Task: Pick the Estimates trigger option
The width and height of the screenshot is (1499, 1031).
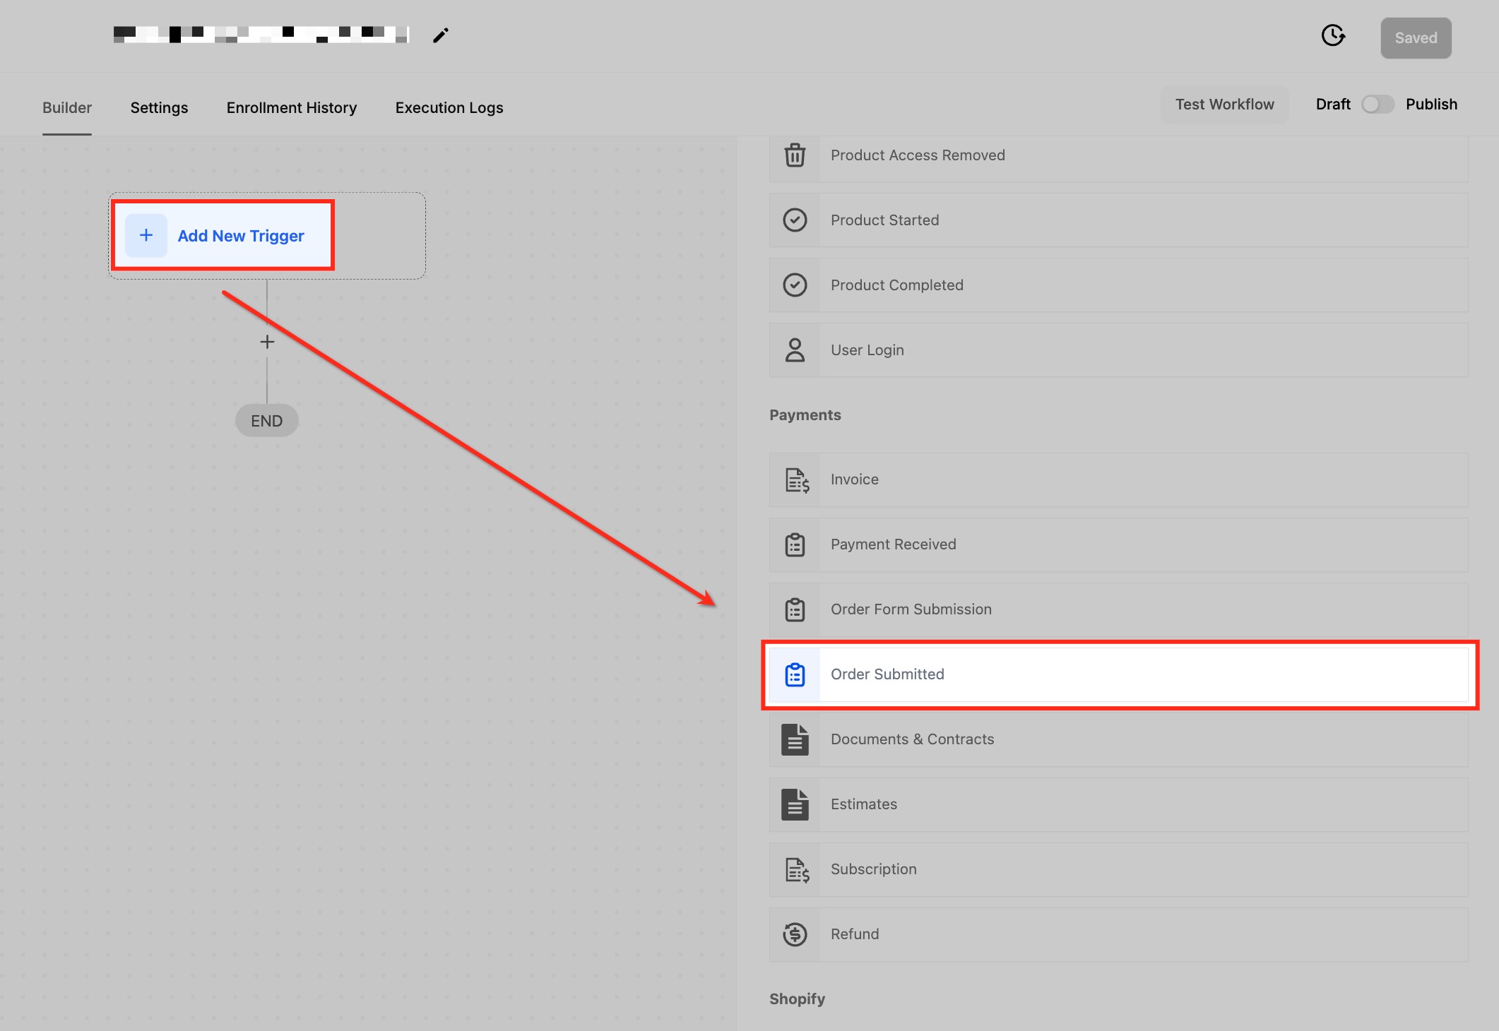Action: coord(863,804)
